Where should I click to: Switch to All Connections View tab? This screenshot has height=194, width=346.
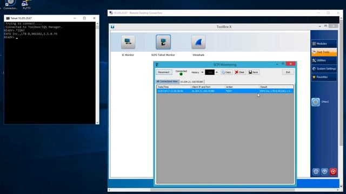click(167, 81)
